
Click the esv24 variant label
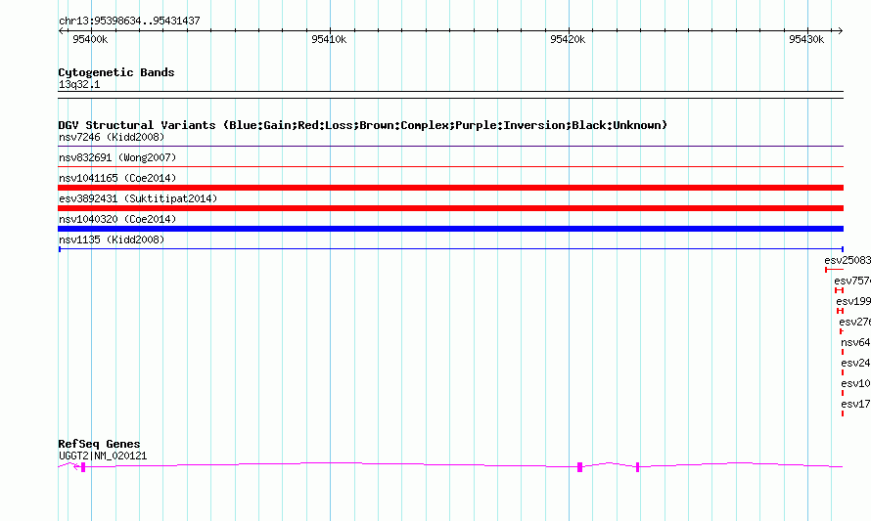[856, 363]
